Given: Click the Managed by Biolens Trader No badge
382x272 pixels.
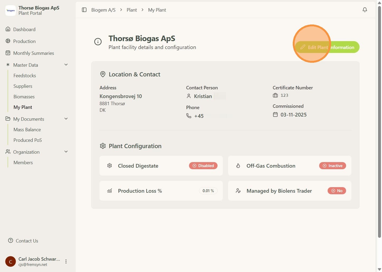Looking at the screenshot, I should (337, 191).
